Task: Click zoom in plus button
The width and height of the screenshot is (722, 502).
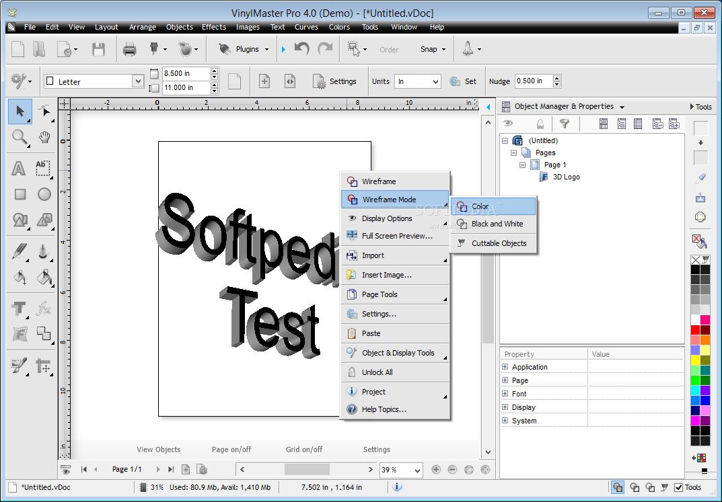Action: pos(436,469)
